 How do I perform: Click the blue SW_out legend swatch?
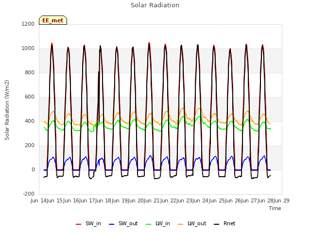coord(112,224)
